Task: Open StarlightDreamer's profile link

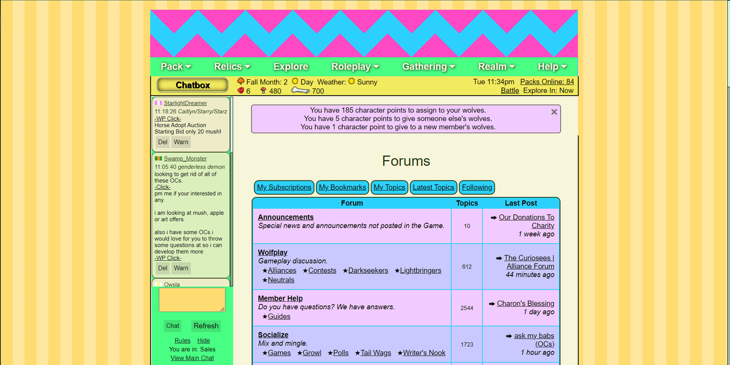Action: click(x=185, y=103)
